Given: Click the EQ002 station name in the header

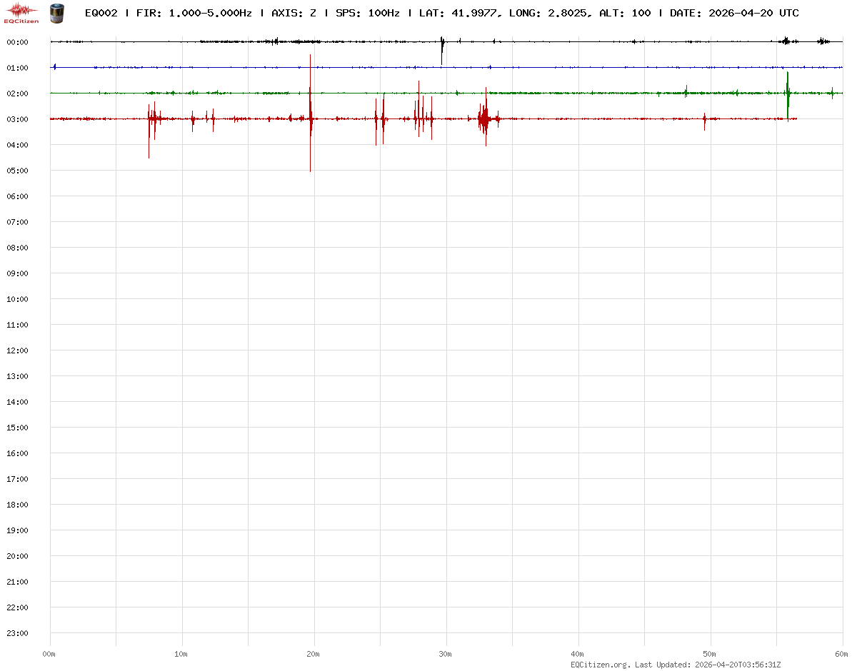Looking at the screenshot, I should [101, 14].
